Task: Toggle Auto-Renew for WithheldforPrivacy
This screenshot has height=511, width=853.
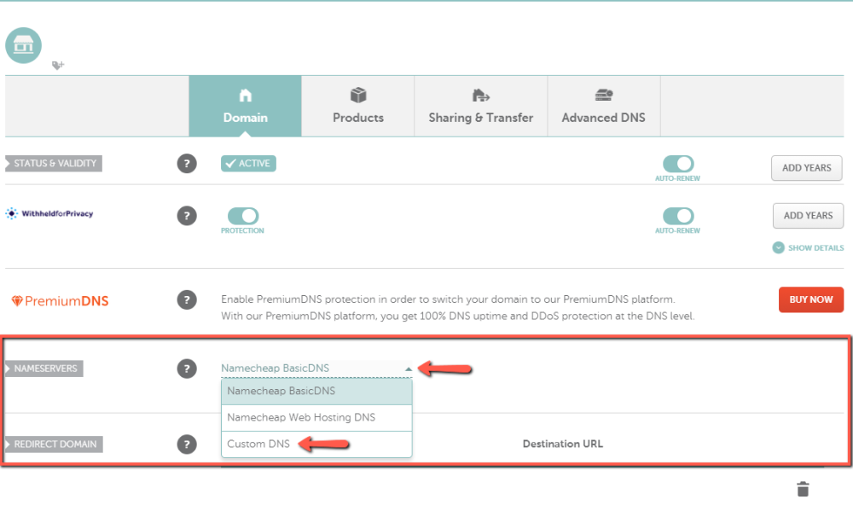Action: tap(678, 216)
